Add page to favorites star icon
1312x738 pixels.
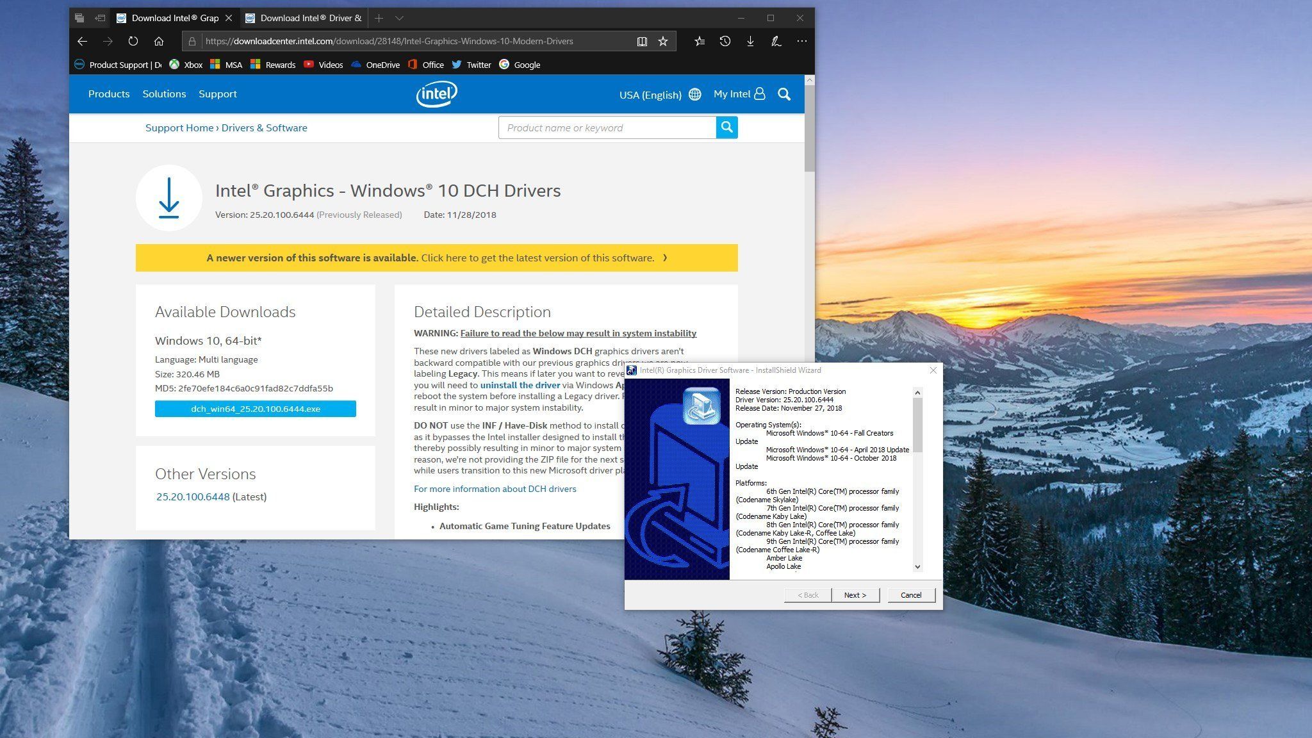tap(663, 41)
